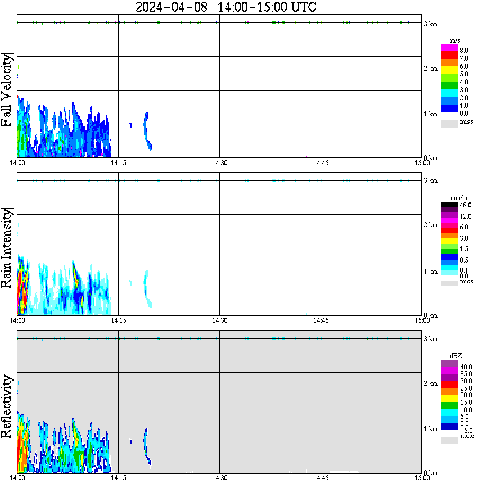Select the red 7.0 m/s velocity swatch
Viewport: 478px width, 488px height.
coord(449,56)
